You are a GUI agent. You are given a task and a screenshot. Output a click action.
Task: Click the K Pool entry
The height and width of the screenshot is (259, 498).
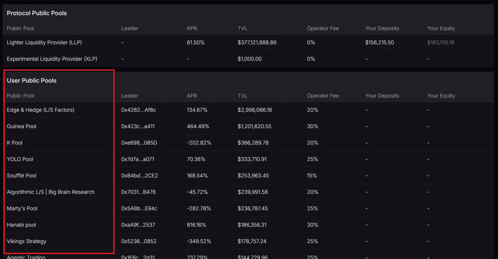[15, 143]
